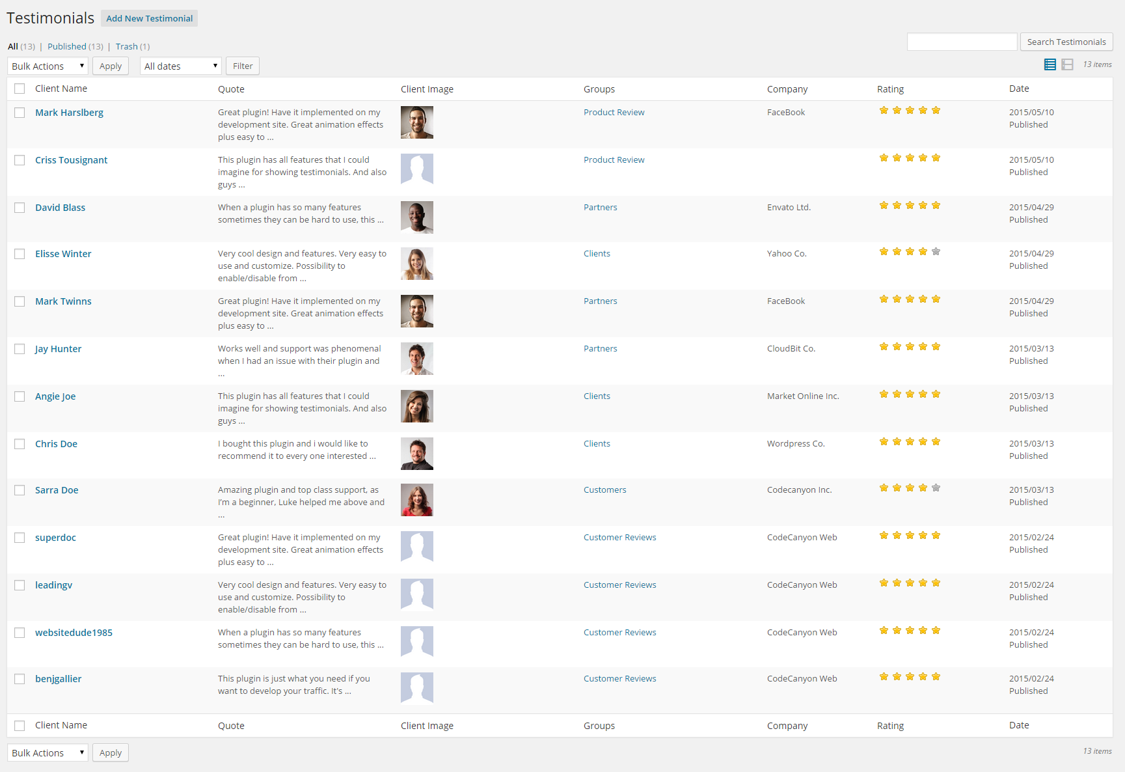Focus the testimonial search input field
Image resolution: width=1125 pixels, height=772 pixels.
(962, 42)
